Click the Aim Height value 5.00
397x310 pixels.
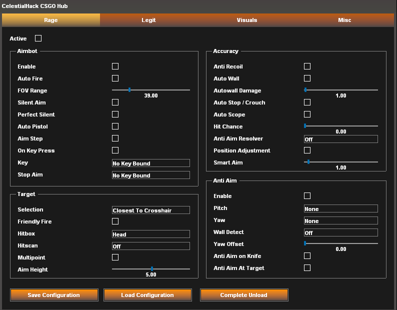click(x=151, y=274)
